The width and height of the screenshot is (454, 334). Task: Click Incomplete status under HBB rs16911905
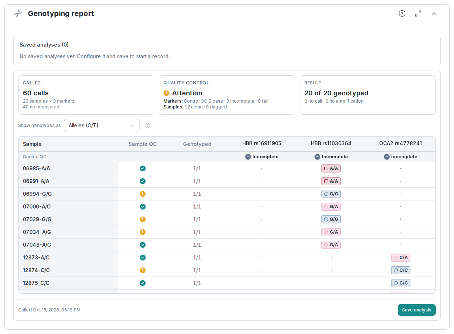coord(262,157)
